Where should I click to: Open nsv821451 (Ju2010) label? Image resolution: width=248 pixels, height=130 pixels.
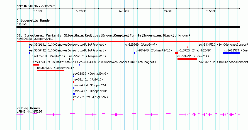(88, 79)
